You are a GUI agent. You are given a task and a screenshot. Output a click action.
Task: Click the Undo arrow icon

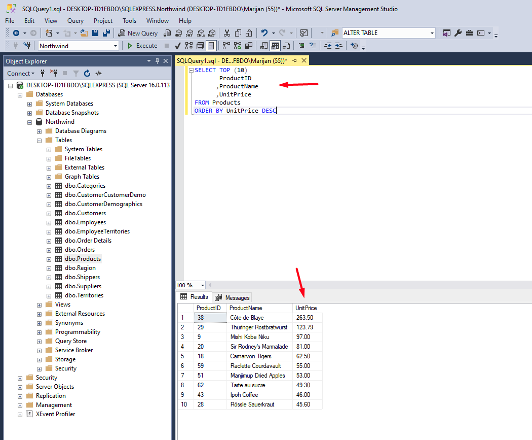(264, 33)
